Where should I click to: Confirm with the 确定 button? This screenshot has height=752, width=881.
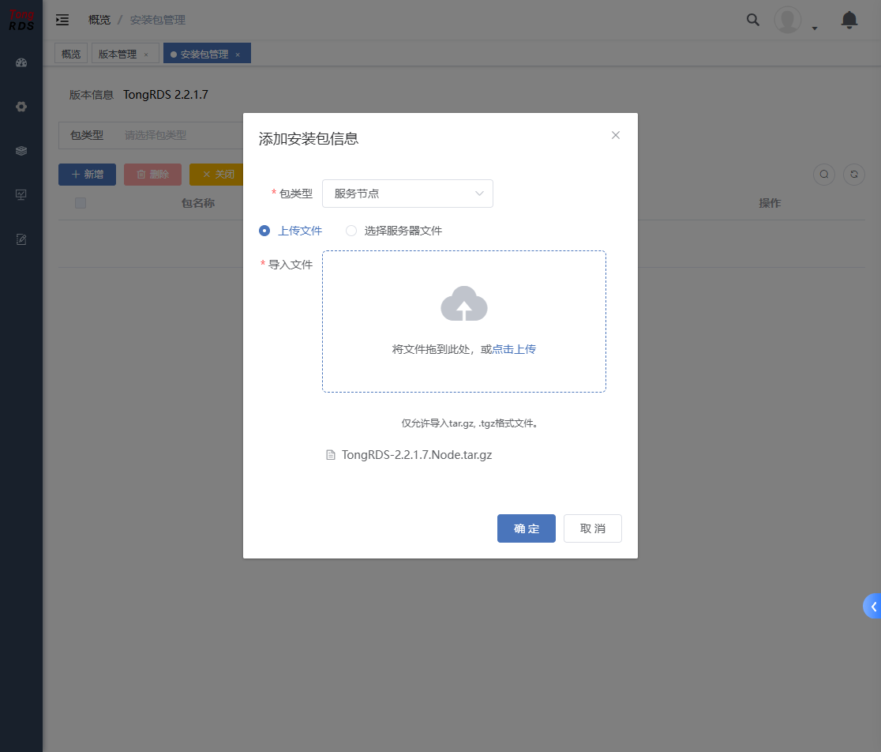pyautogui.click(x=527, y=528)
